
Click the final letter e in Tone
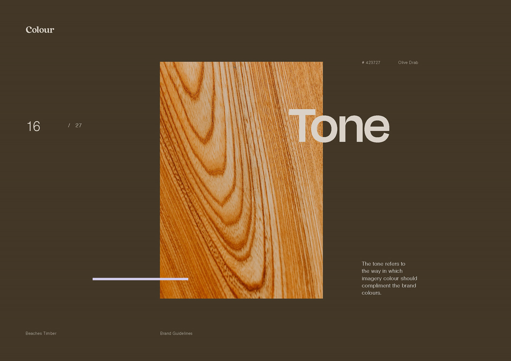pos(377,129)
